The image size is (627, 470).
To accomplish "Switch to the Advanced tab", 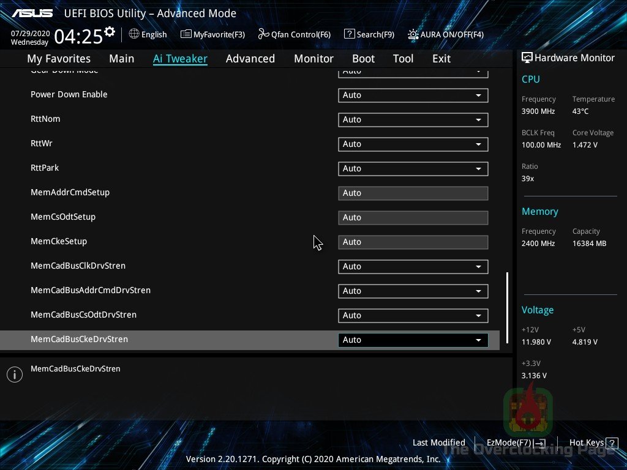I will pyautogui.click(x=250, y=58).
